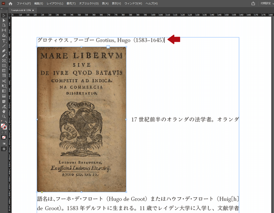
Task: Click the text '1583 年デルフトに生まれる'
Action: (101, 208)
